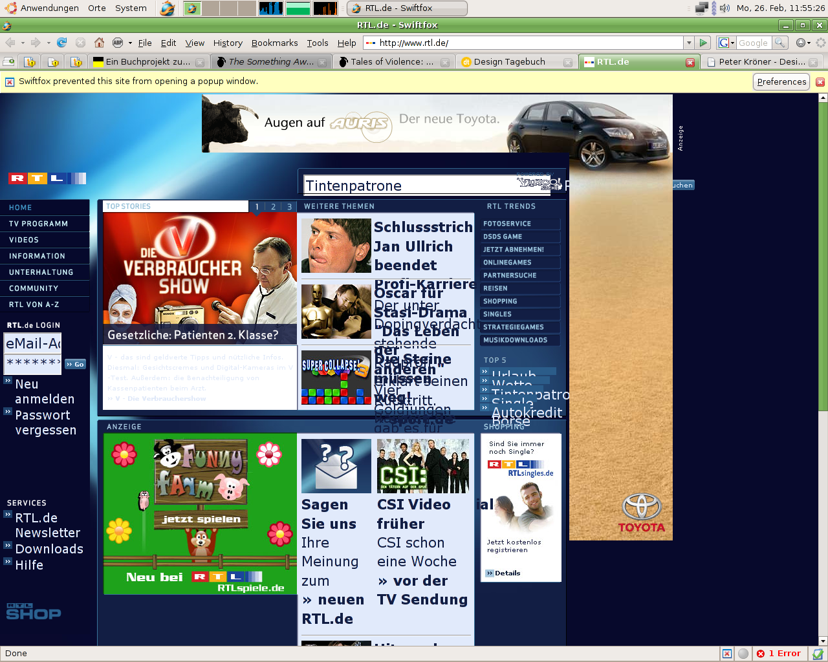This screenshot has height=662, width=828.
Task: Click the Adblock Plus ABP icon
Action: [x=118, y=43]
